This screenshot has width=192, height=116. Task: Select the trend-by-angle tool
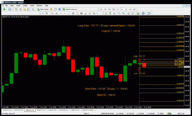click(x=85, y=13)
